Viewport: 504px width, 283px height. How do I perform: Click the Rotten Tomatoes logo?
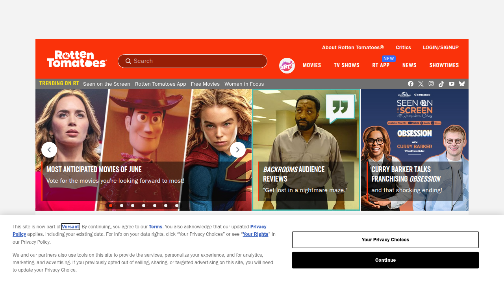coord(77,59)
